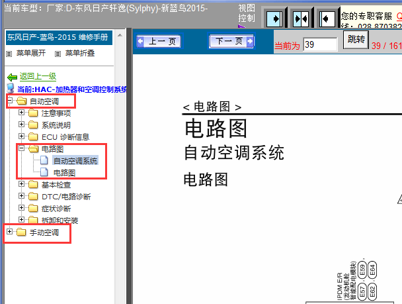Click the sidebar scrollbar up arrow

(120, 35)
